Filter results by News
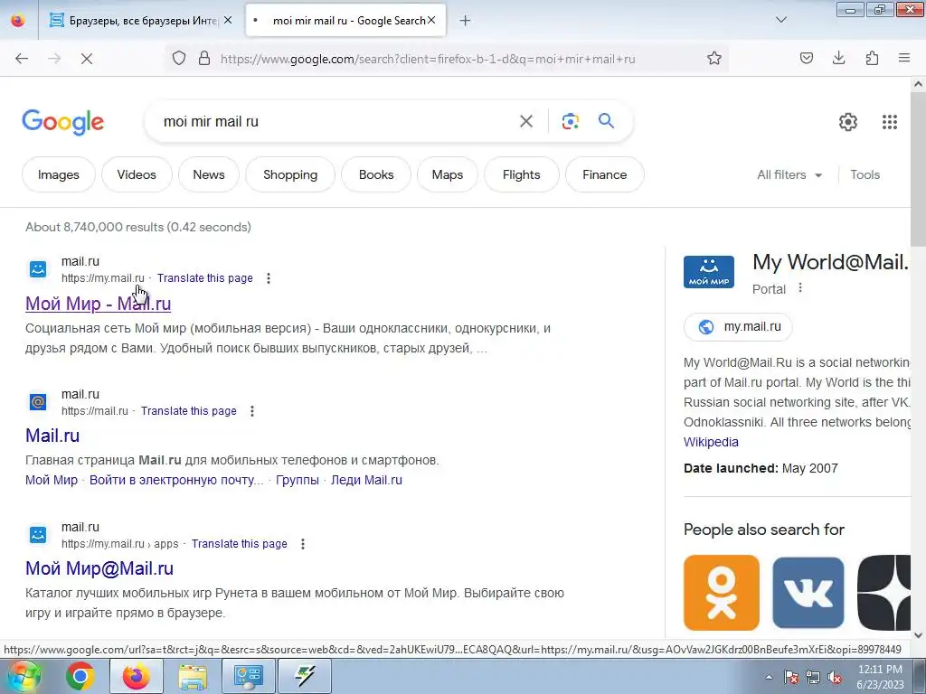Screen dimensions: 926x694 tap(209, 174)
